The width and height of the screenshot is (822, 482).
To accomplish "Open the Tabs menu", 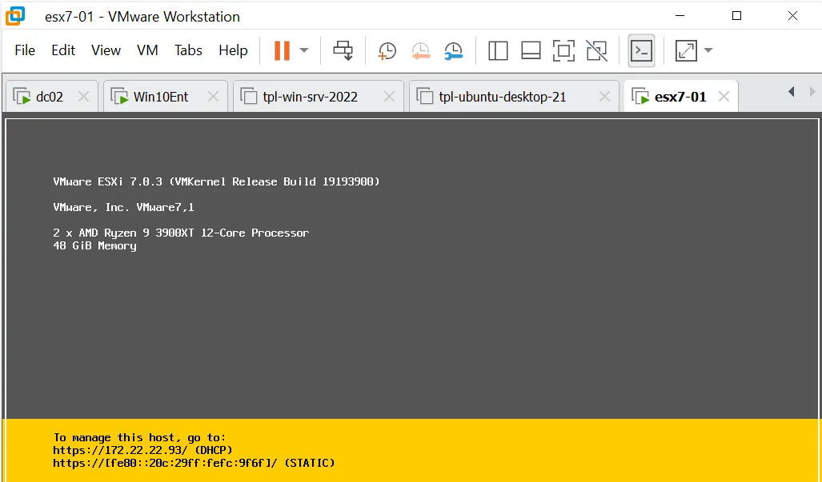I will 188,50.
